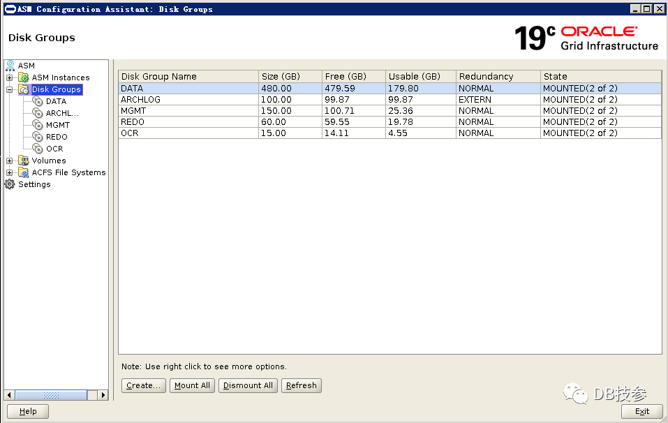Click the Disk Groups folder icon
The width and height of the screenshot is (668, 423).
click(x=24, y=89)
